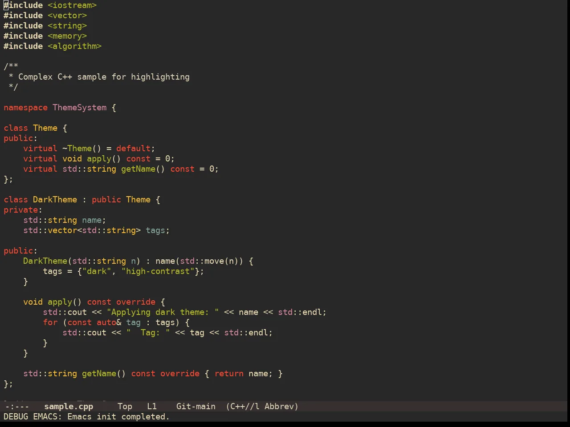Click the string "Applying dark theme: "
This screenshot has width=570, height=427.
coord(163,312)
